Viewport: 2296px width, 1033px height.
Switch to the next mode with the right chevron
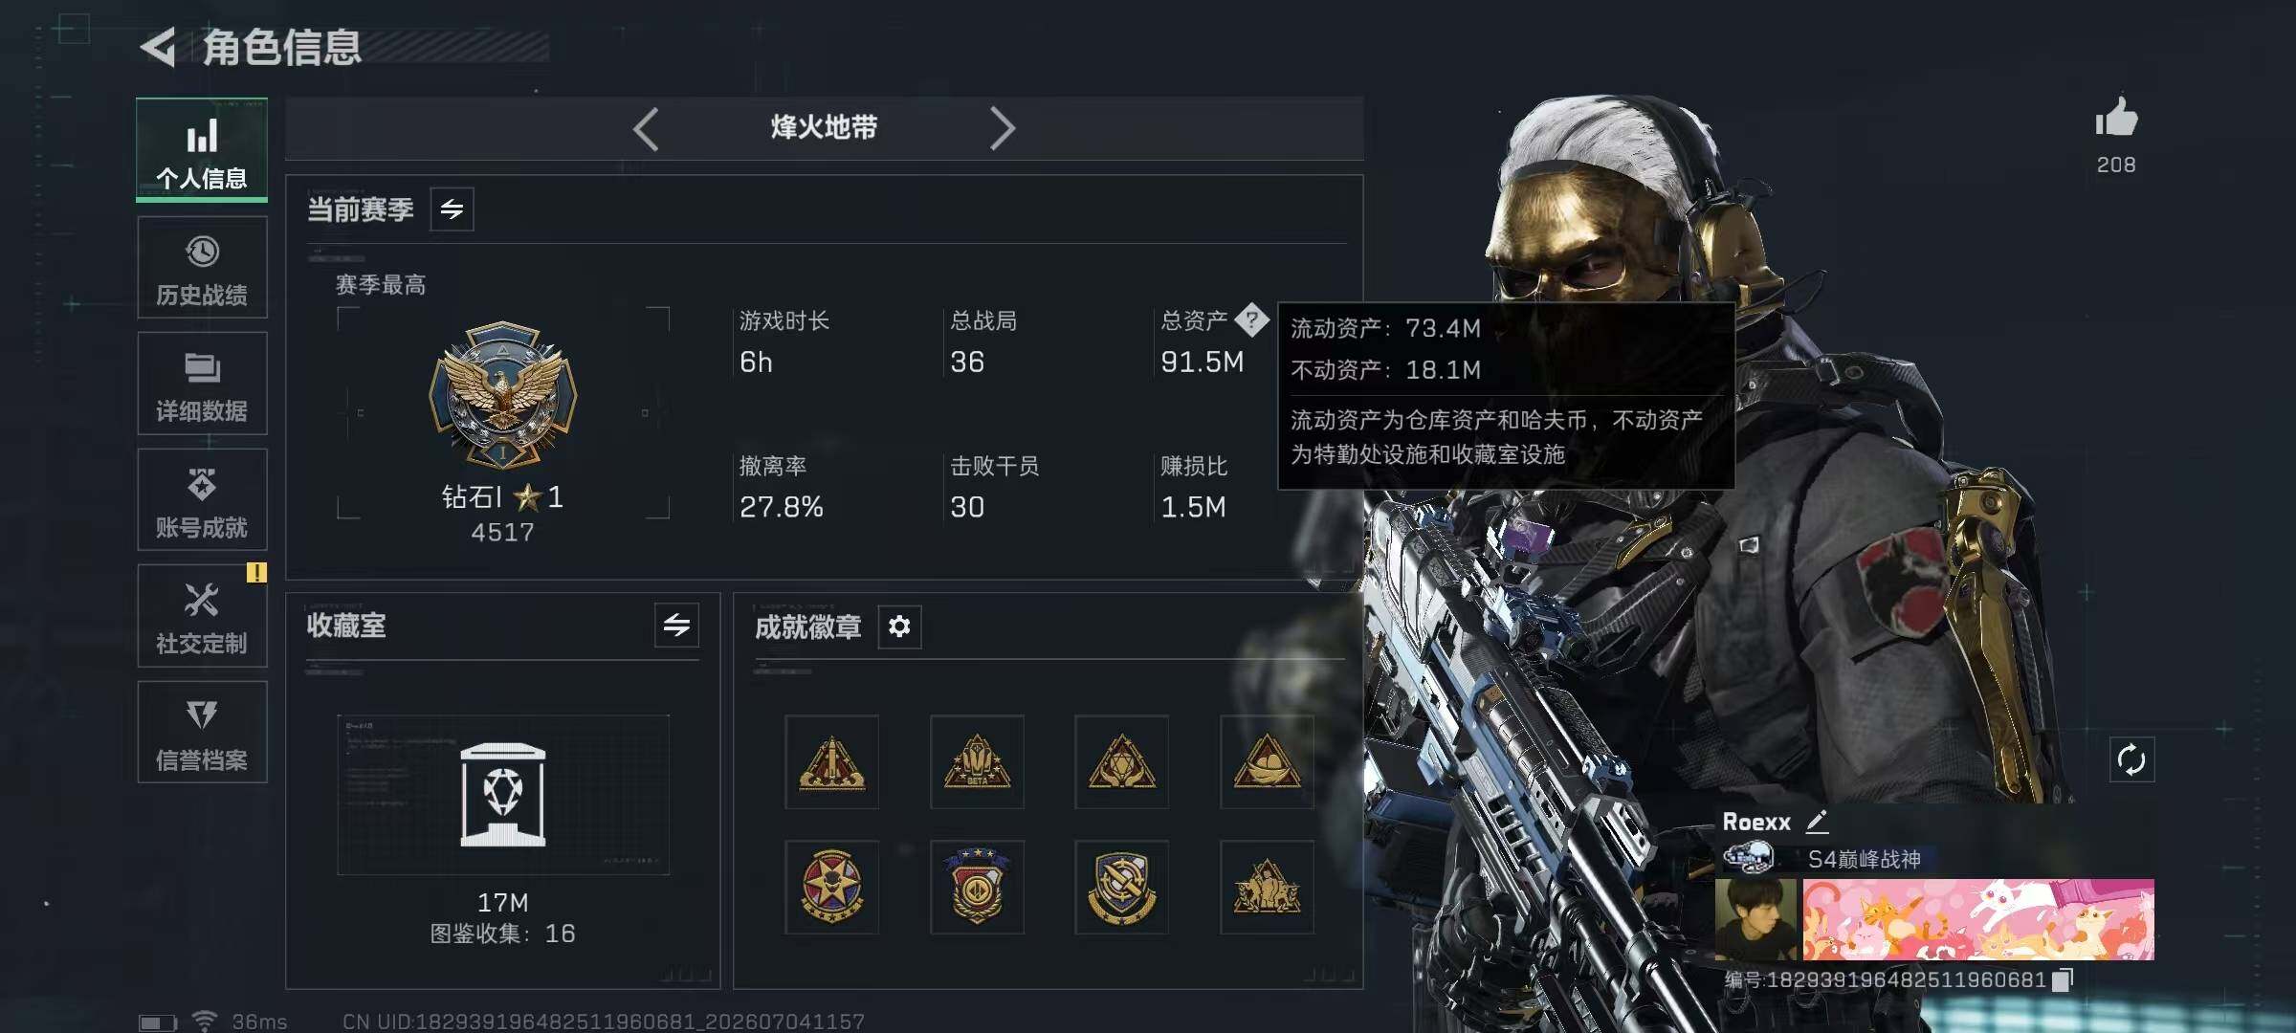(1002, 128)
